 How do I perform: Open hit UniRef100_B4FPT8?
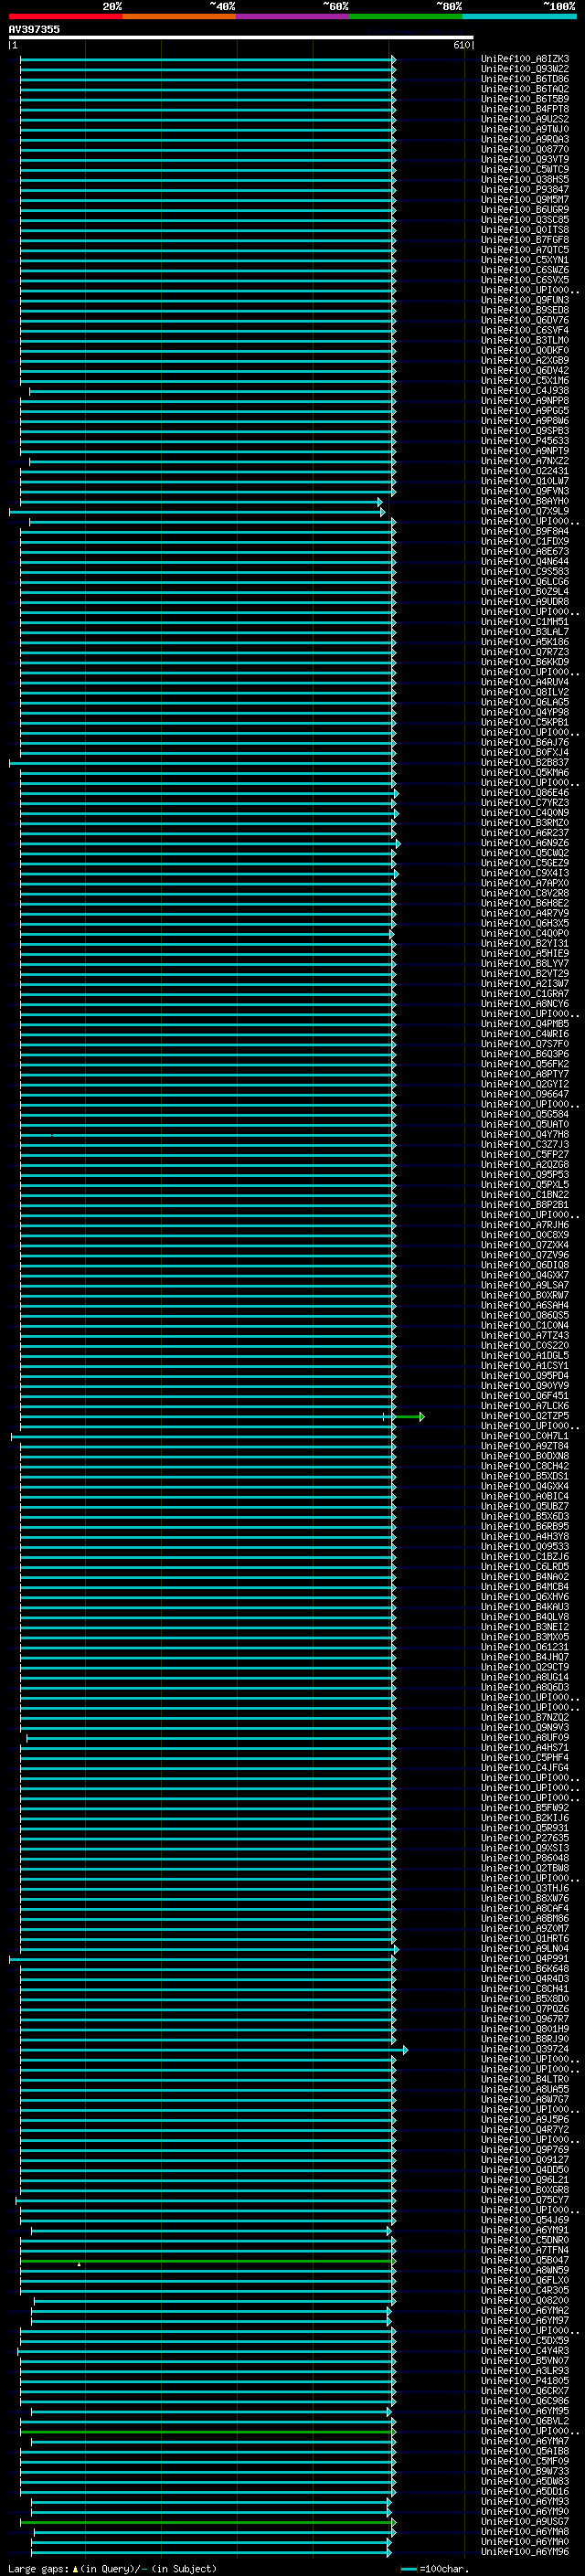pyautogui.click(x=524, y=109)
